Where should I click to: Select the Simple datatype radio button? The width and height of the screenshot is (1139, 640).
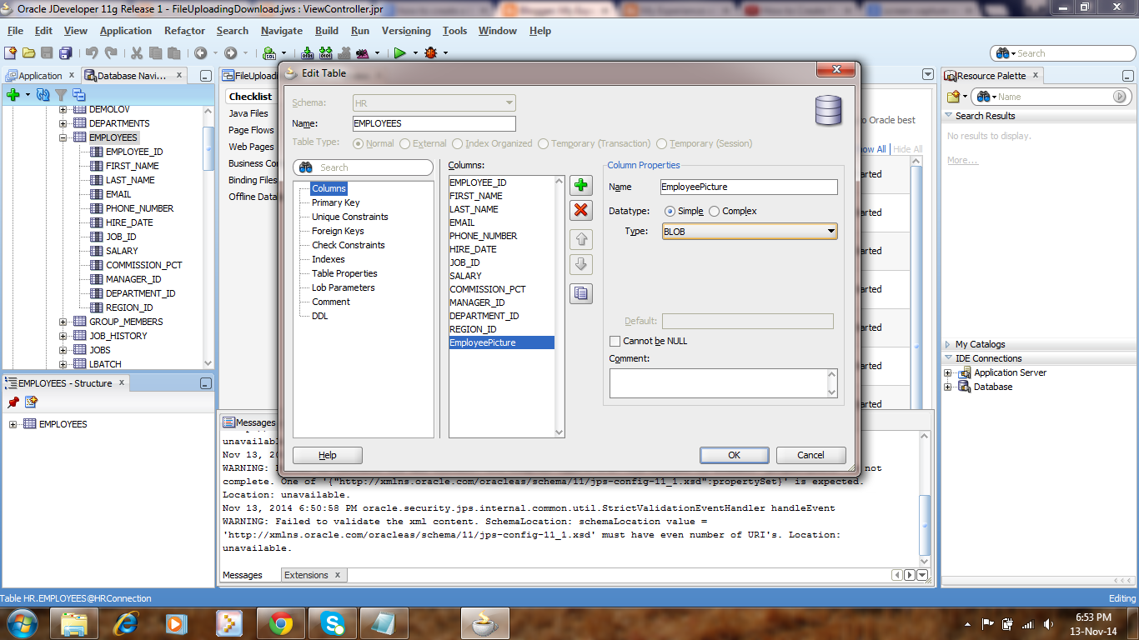pos(670,211)
